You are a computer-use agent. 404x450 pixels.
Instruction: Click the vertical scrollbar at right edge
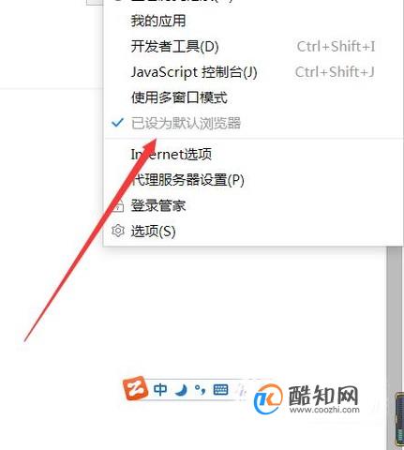tap(395, 347)
